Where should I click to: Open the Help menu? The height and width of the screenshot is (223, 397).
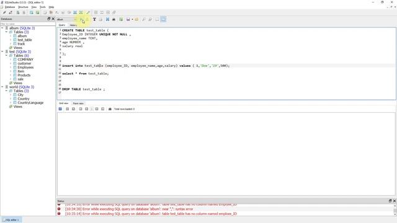[51, 7]
